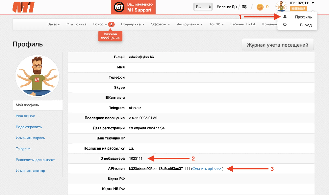Click the e-mail value admin@slon.biz
Image resolution: width=329 pixels, height=195 pixels.
point(141,57)
